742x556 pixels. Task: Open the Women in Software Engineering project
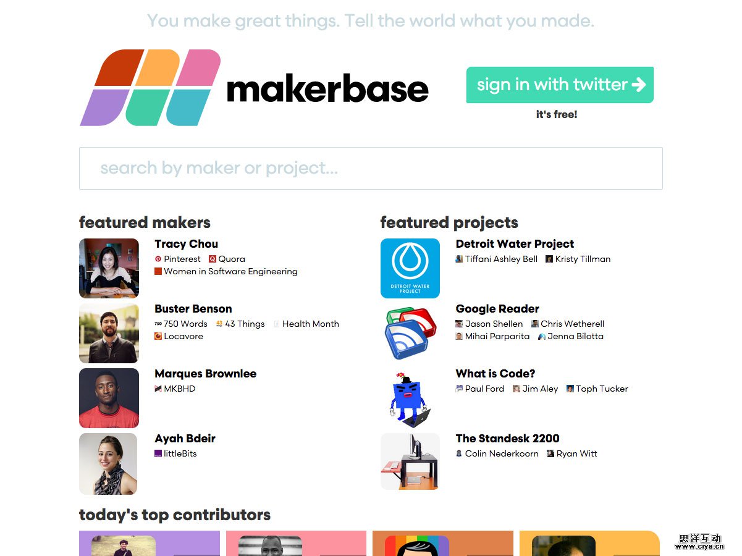click(x=230, y=271)
